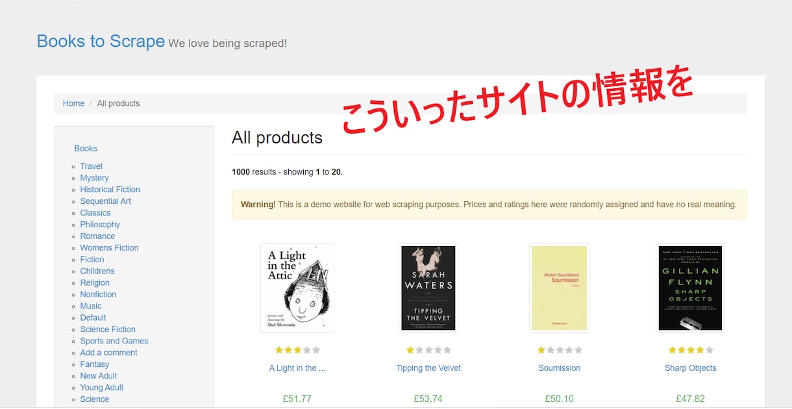
Task: Open the Sharp Objects book cover
Action: [690, 288]
